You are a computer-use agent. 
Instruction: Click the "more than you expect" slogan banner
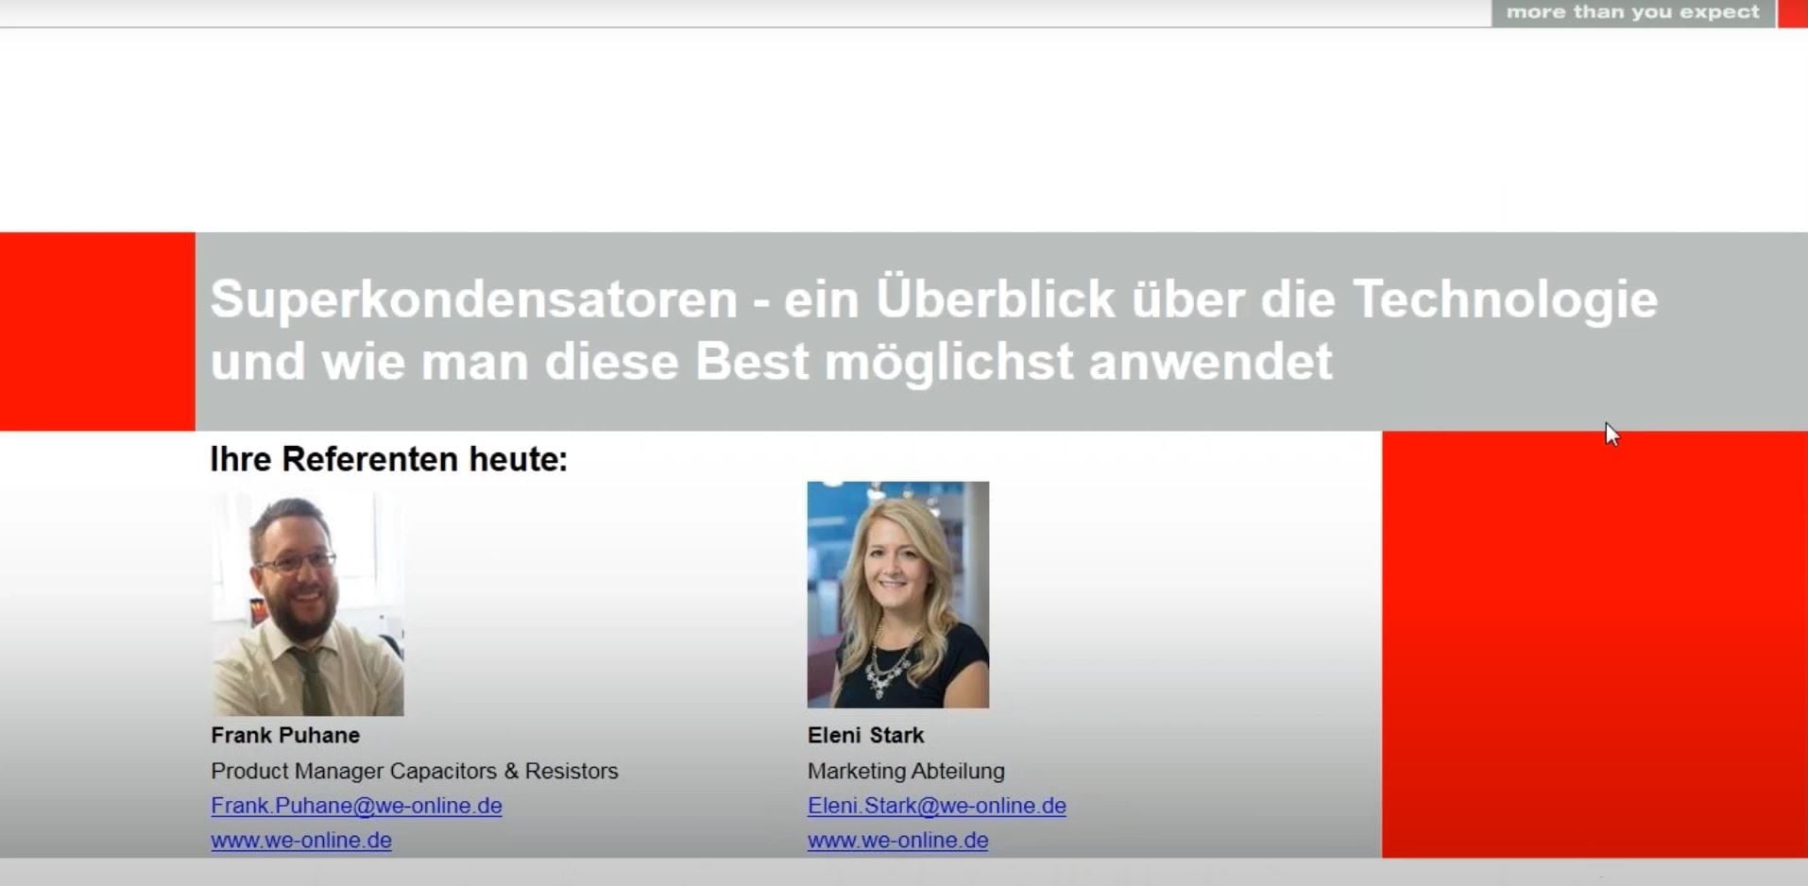pyautogui.click(x=1631, y=12)
